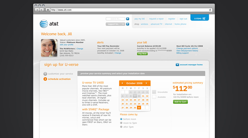This screenshot has width=248, height=138.
Task: Go to previous month in calendar
Action: pos(122,83)
